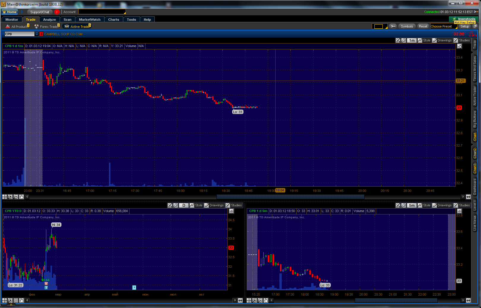Click the wrench button next to Symbols

tap(393, 26)
